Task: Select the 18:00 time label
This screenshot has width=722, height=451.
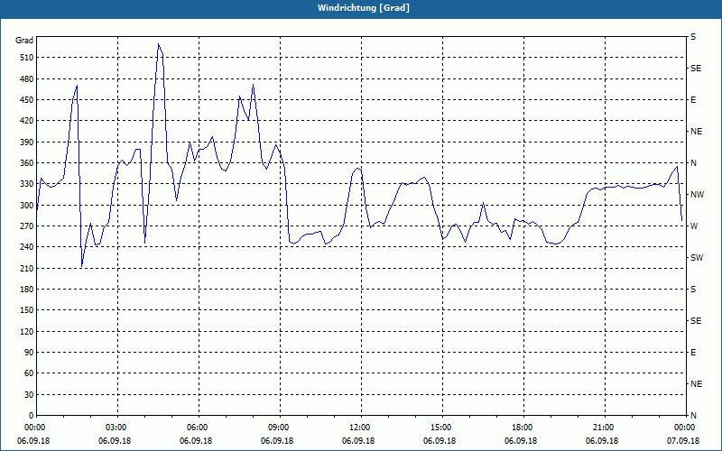Action: [x=523, y=428]
